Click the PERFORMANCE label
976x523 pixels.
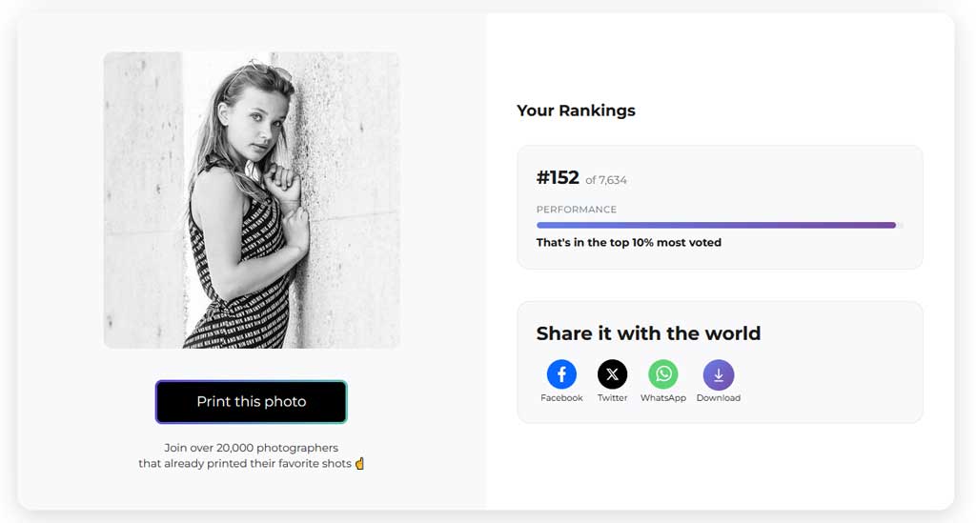click(x=577, y=210)
